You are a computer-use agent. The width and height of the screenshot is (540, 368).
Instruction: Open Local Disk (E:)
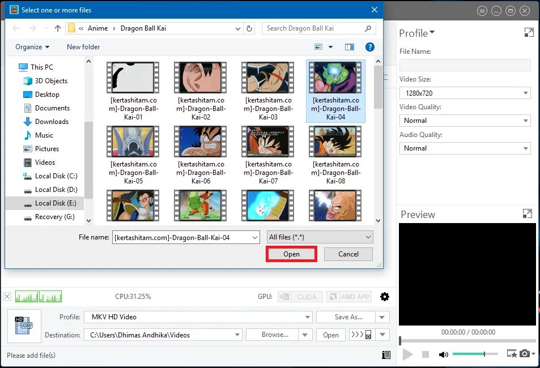pyautogui.click(x=45, y=203)
